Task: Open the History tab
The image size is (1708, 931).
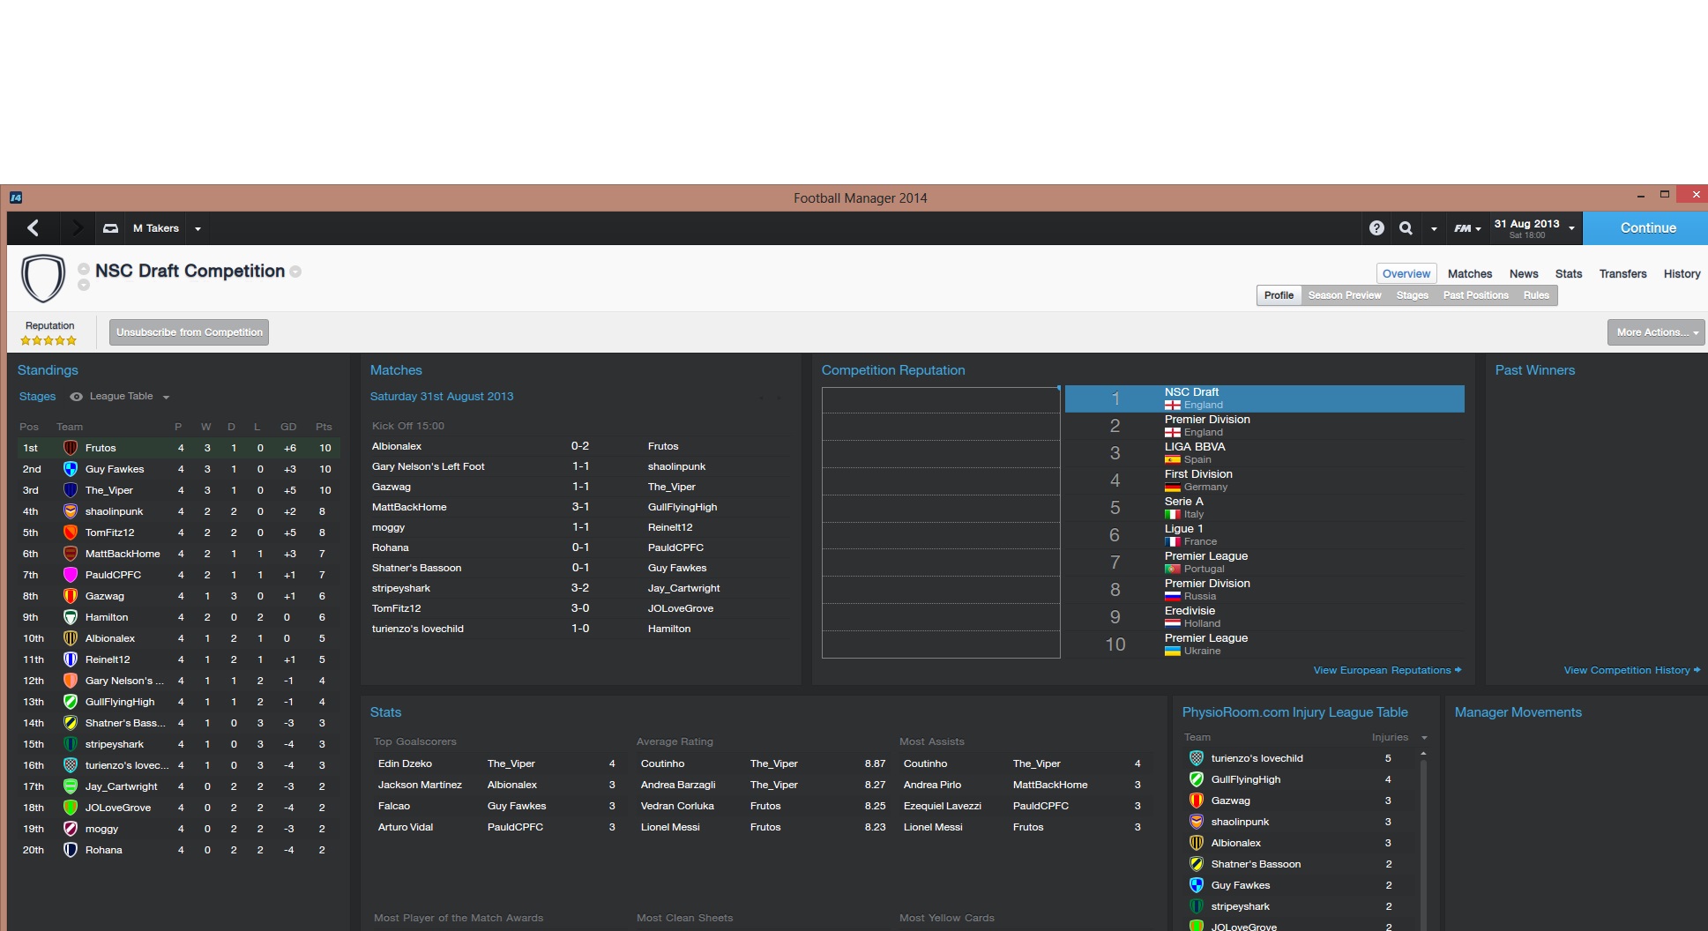Action: [x=1682, y=274]
